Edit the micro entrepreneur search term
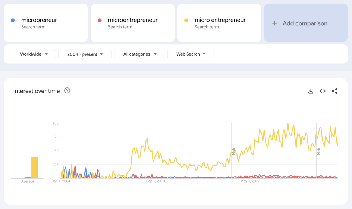The image size is (352, 209). (x=220, y=20)
